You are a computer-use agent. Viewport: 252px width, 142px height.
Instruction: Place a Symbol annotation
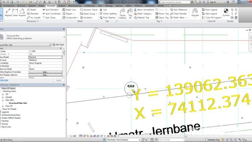(226, 12)
